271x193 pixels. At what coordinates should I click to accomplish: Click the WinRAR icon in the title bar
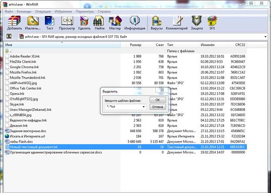[x=6, y=4]
